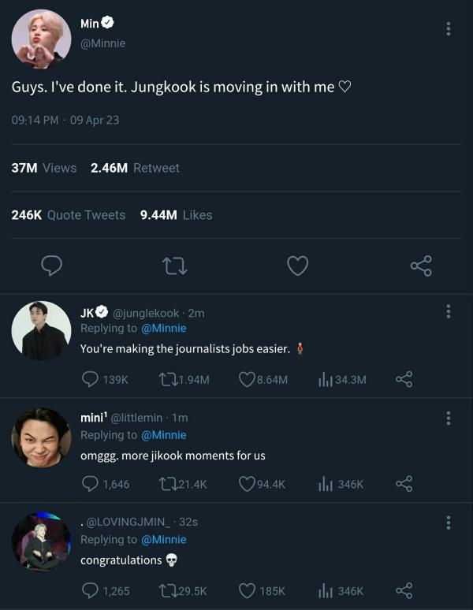
Task: Reply to JK's comment
Action: 91,379
